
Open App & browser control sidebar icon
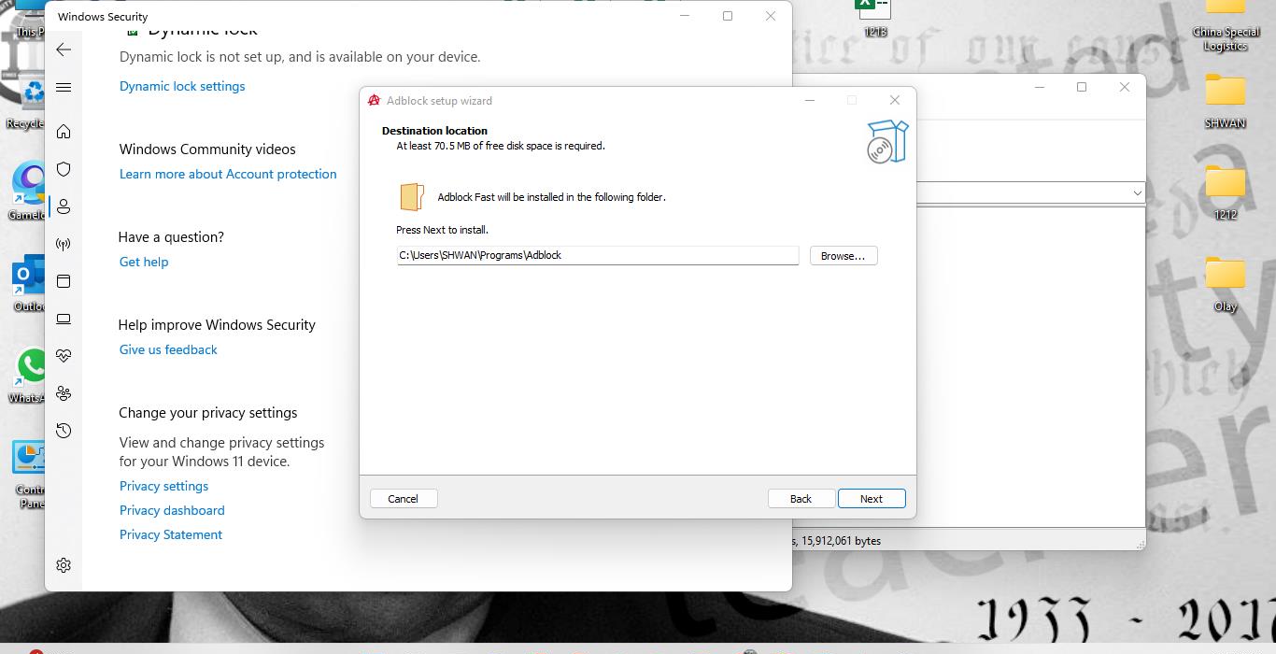tap(64, 281)
